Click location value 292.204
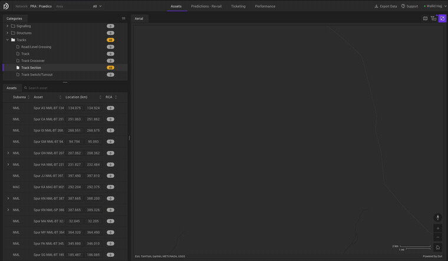The width and height of the screenshot is (448, 261). 74,187
